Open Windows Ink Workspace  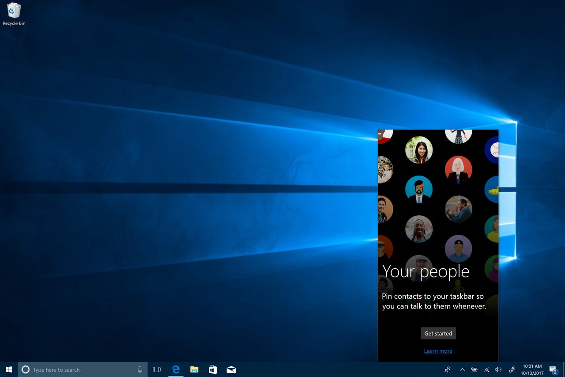pyautogui.click(x=512, y=369)
